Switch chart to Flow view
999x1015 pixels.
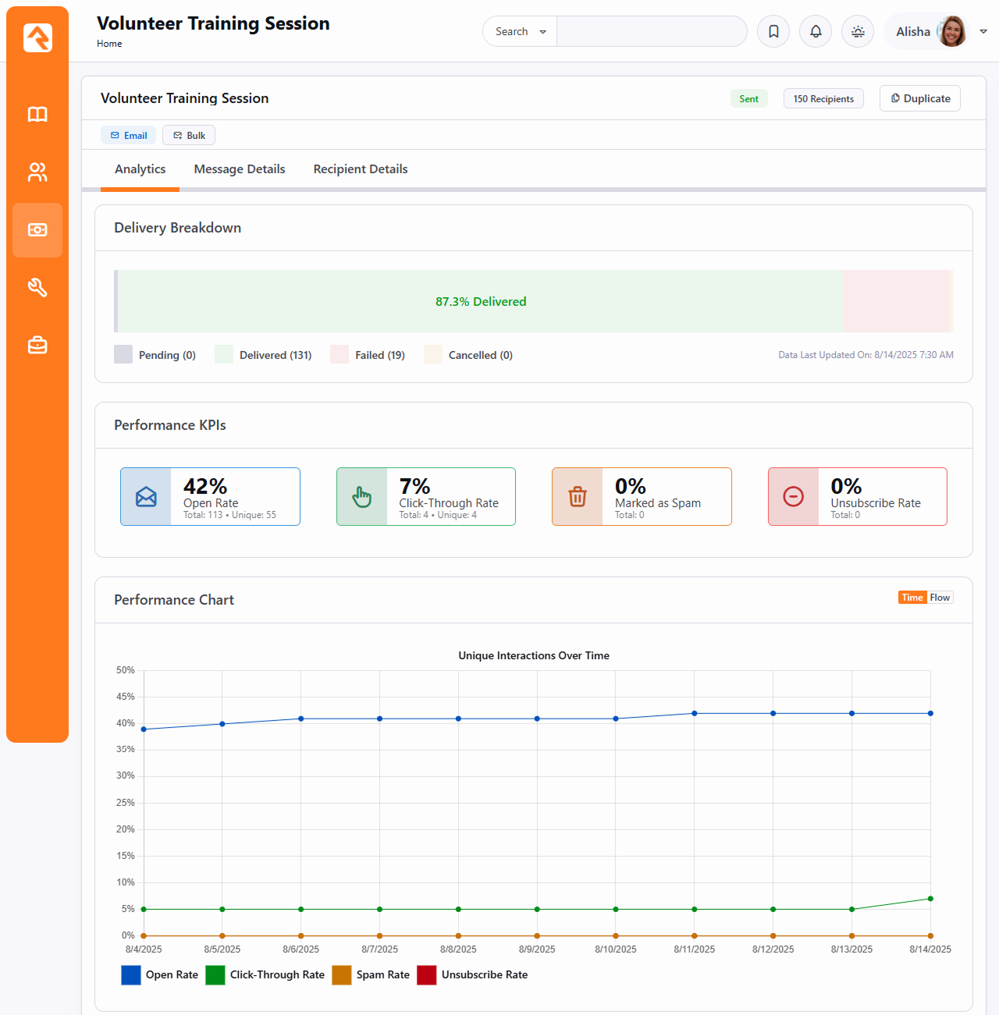point(940,598)
